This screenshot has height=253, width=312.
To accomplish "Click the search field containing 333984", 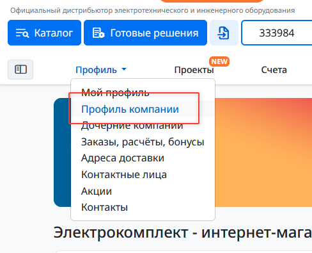I will pos(277,33).
